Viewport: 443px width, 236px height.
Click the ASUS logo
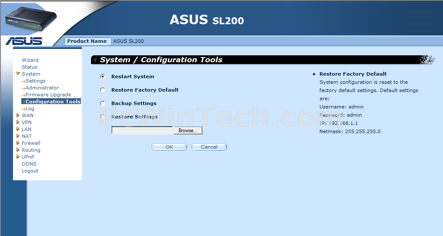pos(24,41)
